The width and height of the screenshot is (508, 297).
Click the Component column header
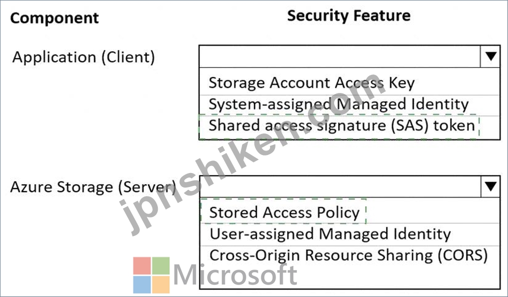click(x=55, y=18)
